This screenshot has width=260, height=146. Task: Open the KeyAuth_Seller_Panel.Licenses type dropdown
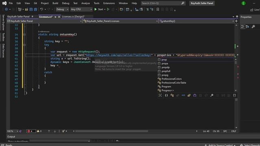click(120, 21)
